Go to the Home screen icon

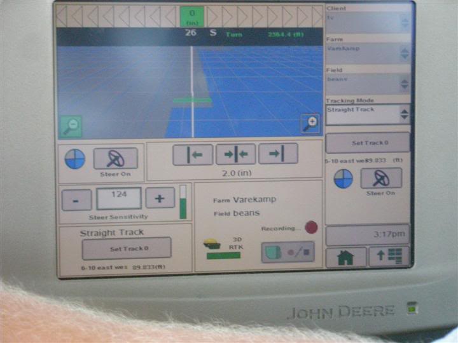coord(346,257)
